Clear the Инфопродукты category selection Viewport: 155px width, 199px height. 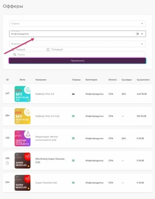click(137, 34)
